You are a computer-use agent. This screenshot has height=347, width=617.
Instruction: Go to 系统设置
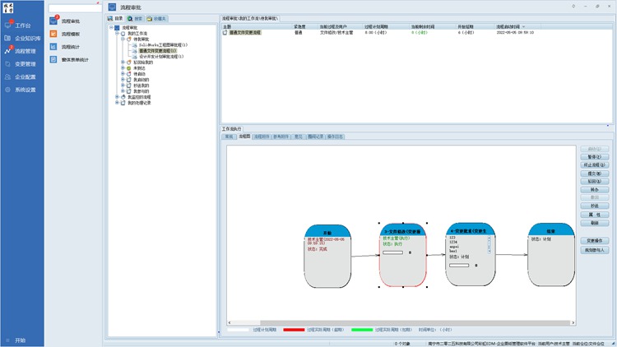25,90
